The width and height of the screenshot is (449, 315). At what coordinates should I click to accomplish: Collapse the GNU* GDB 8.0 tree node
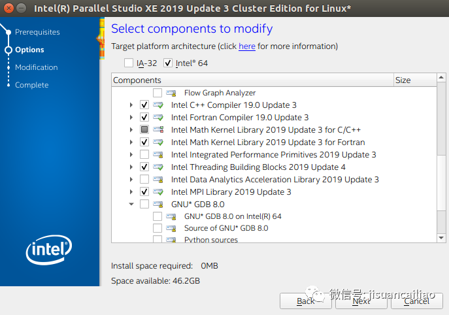click(131, 204)
